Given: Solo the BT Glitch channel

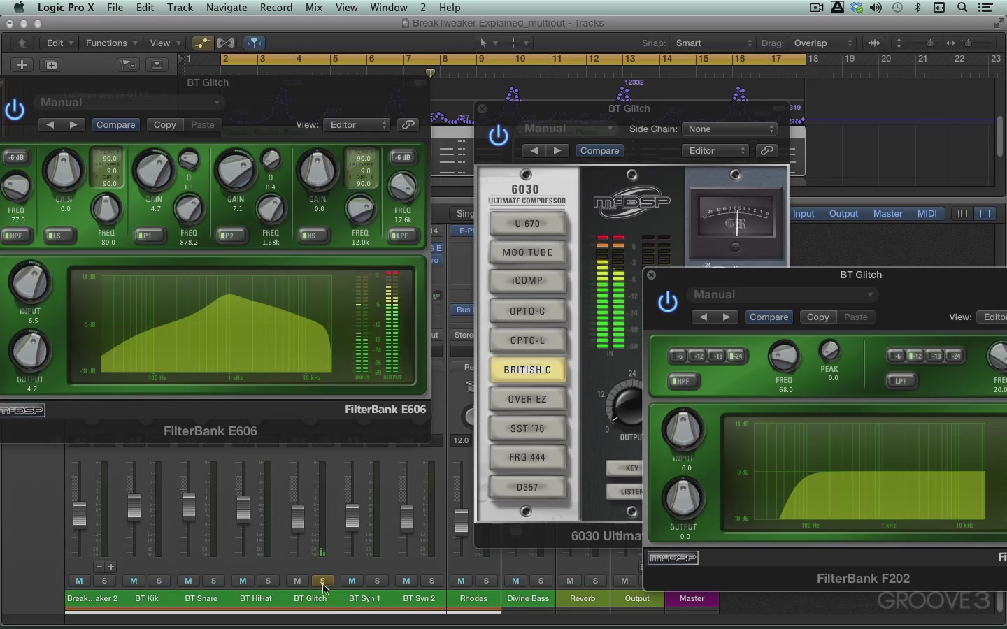Looking at the screenshot, I should [322, 581].
